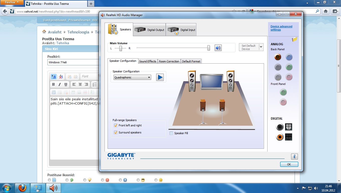Screen dimensions: 341x193
Task: Click the Set Default Device button
Action: point(249,47)
